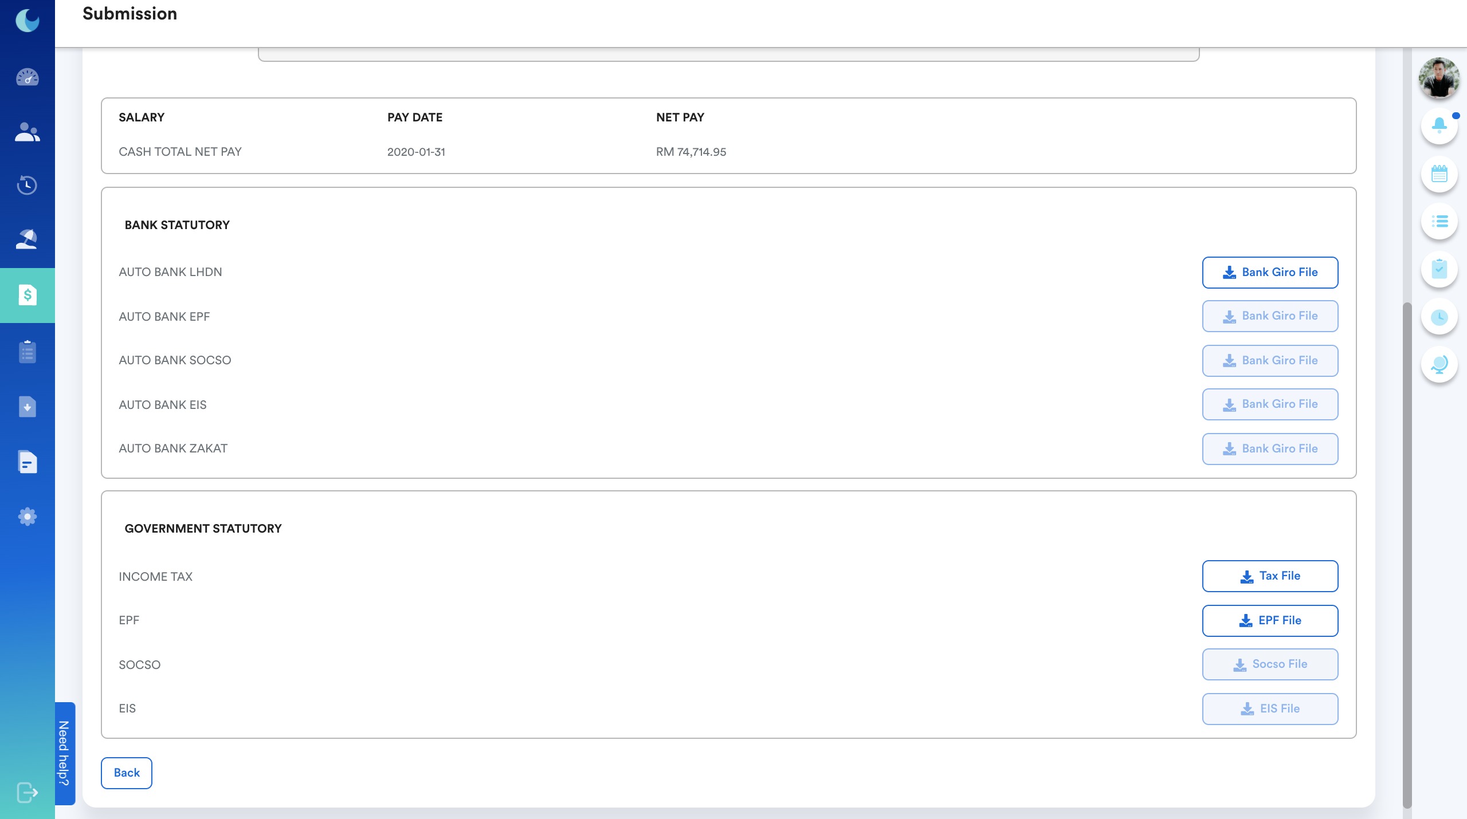
Task: Click the file download sidebar icon
Action: (x=27, y=407)
